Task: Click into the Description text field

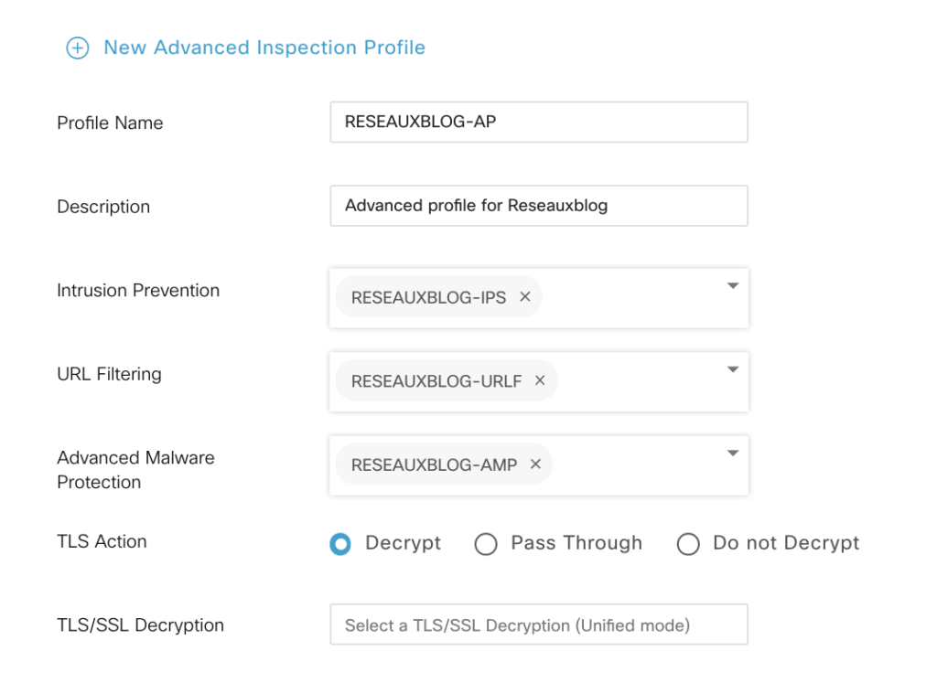Action: point(538,206)
